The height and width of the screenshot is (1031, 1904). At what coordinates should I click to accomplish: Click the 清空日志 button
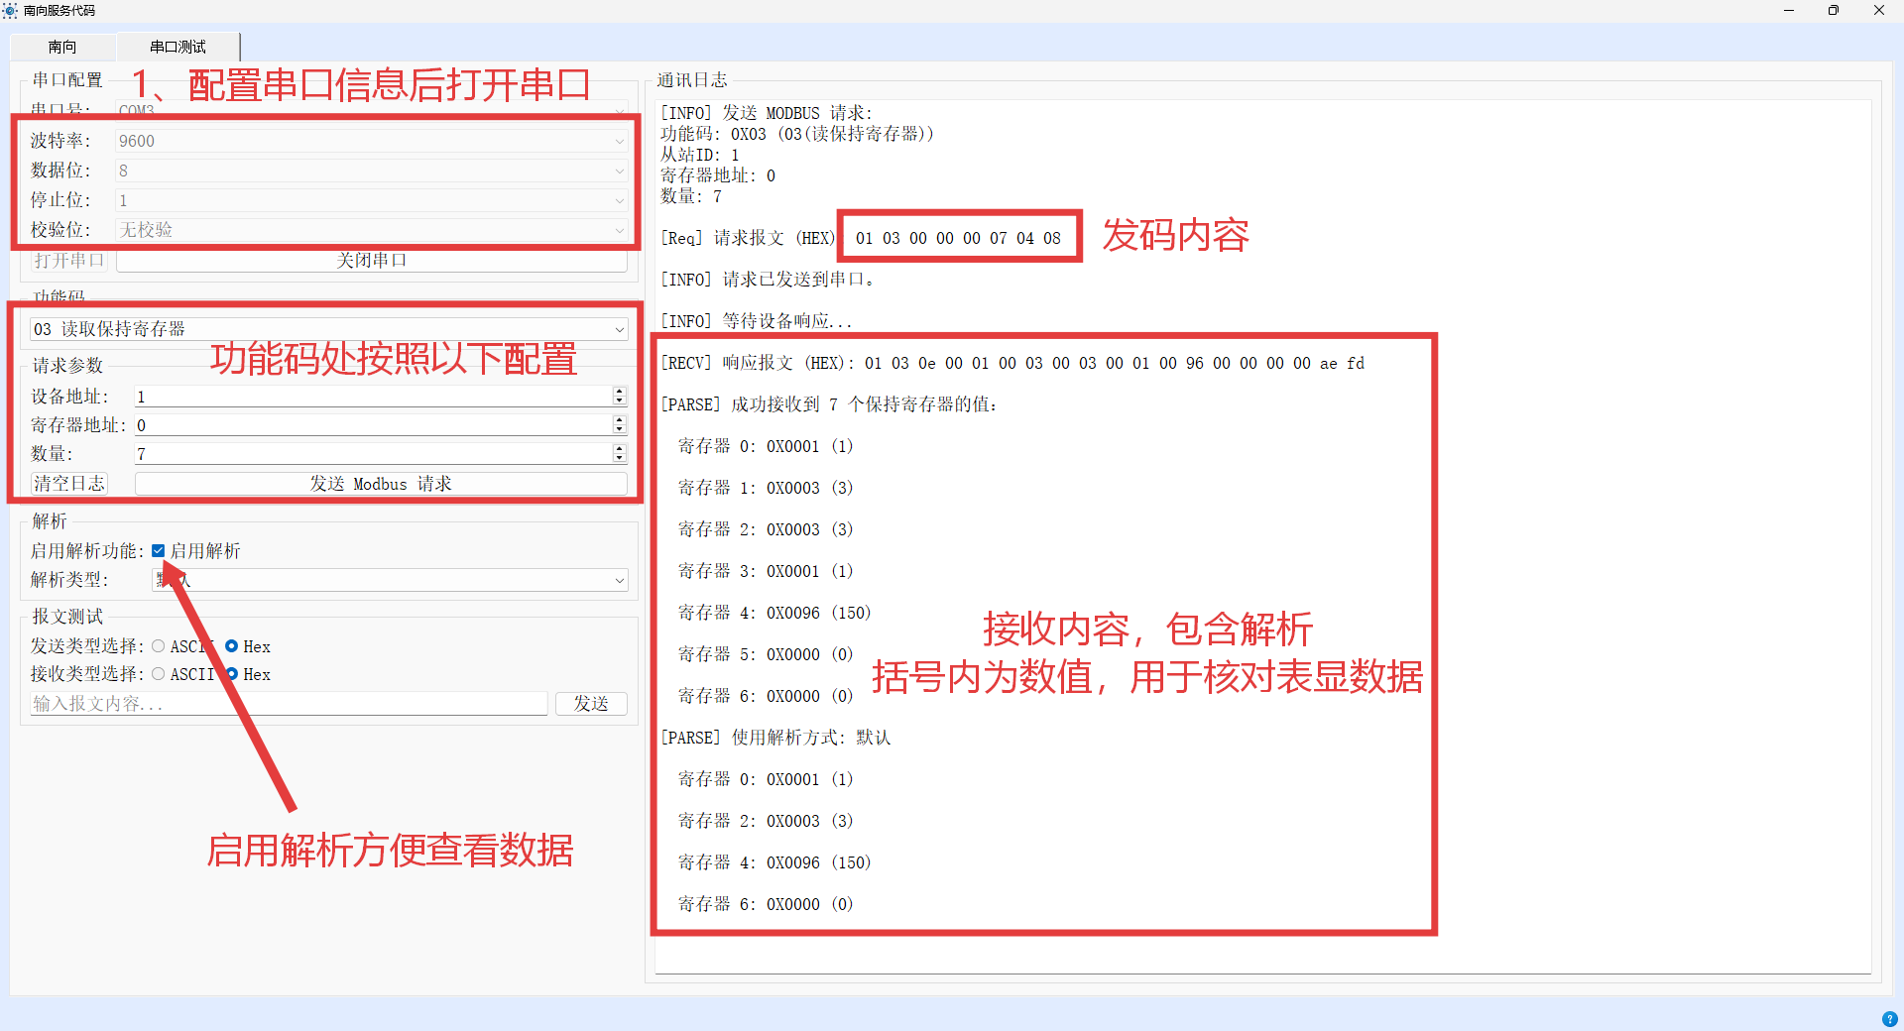coord(68,483)
